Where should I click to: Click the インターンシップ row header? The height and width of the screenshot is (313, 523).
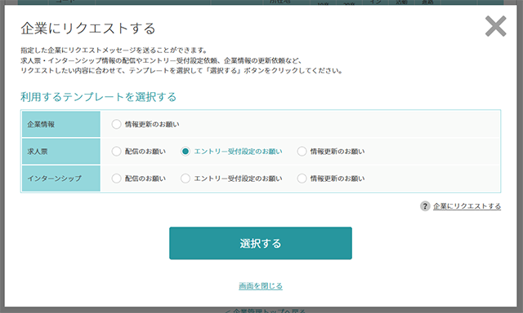(x=61, y=179)
